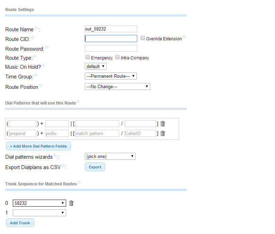Click the help icon beside Route Name
Screen dimensions: 275x234
coord(36,28)
